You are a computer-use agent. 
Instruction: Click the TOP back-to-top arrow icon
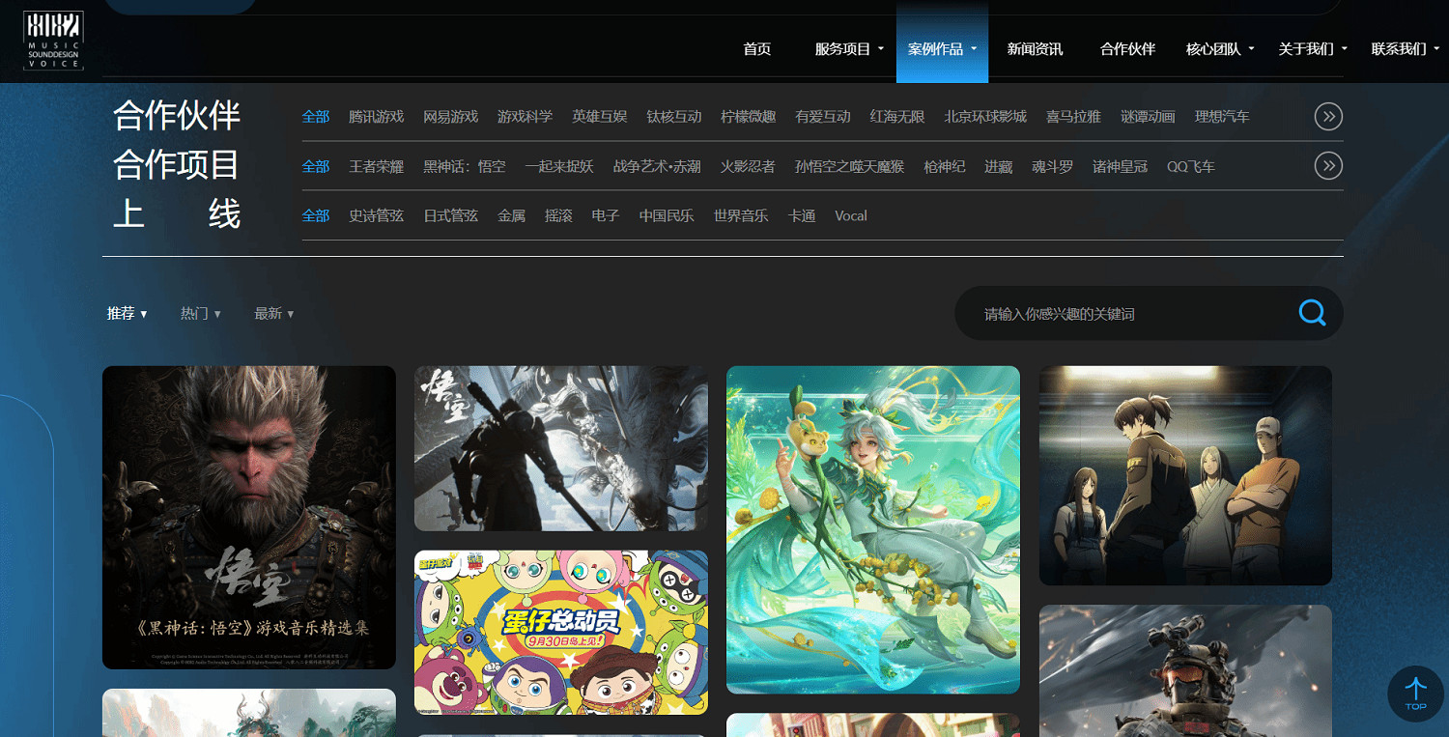coord(1415,694)
